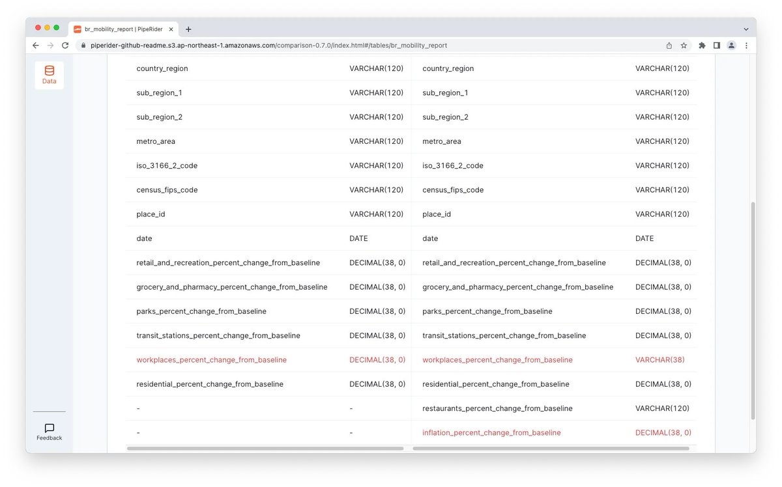Open the browser extensions puzzle icon

[x=702, y=46]
